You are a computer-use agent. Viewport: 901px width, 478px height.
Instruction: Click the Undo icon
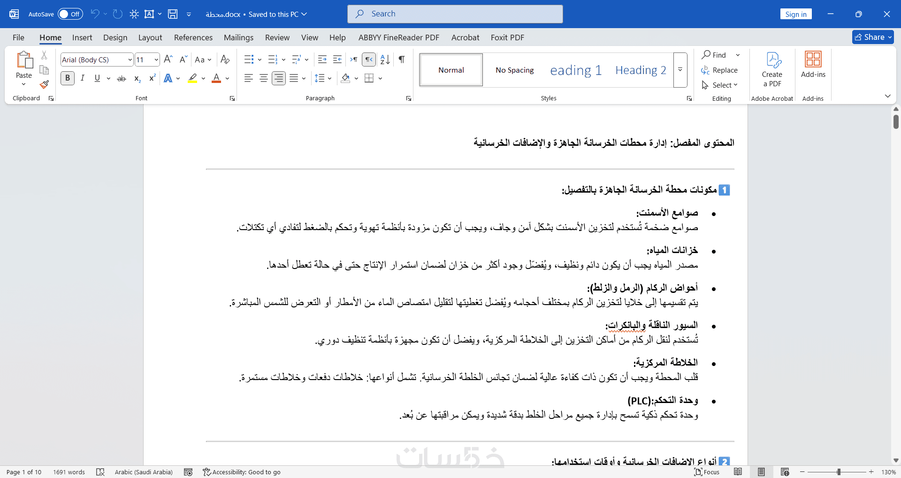pyautogui.click(x=95, y=14)
